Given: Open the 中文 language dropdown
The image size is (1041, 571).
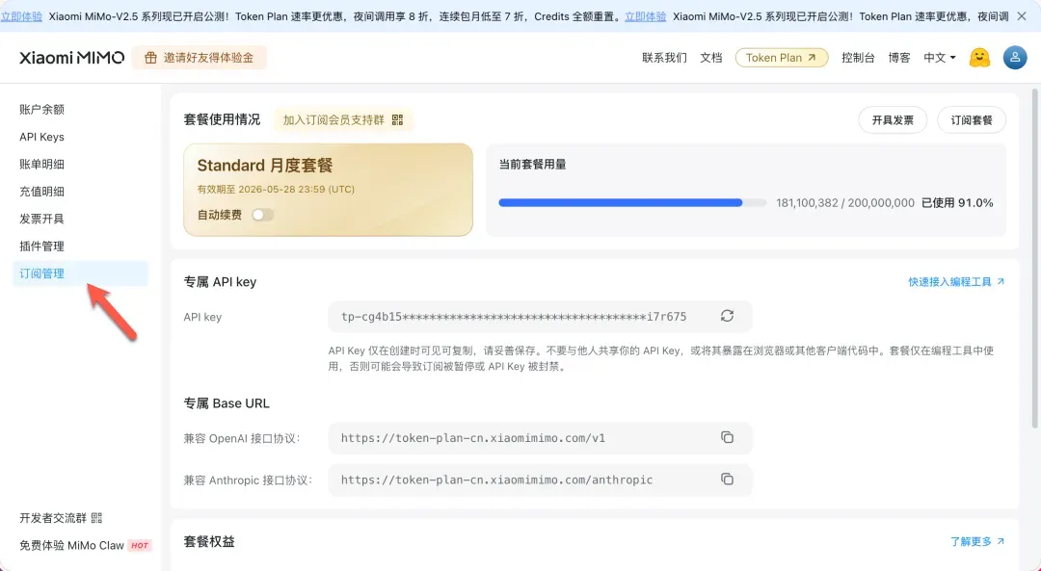Looking at the screenshot, I should (x=940, y=58).
